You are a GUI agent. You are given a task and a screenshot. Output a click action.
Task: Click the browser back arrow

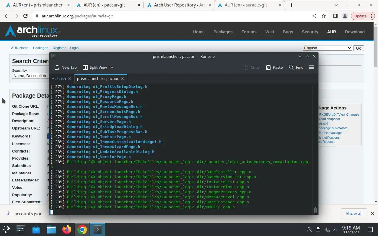6,16
